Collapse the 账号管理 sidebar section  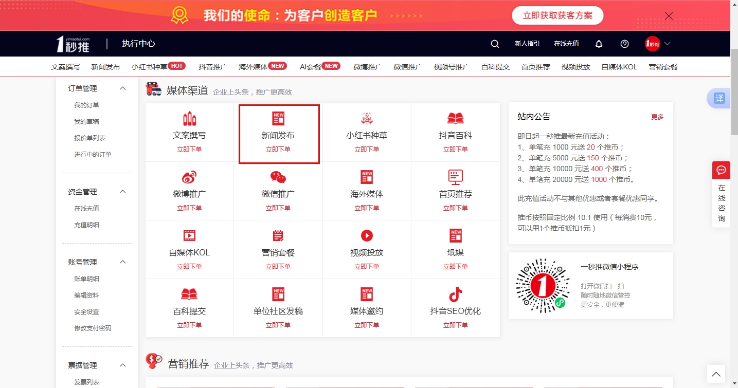point(122,262)
